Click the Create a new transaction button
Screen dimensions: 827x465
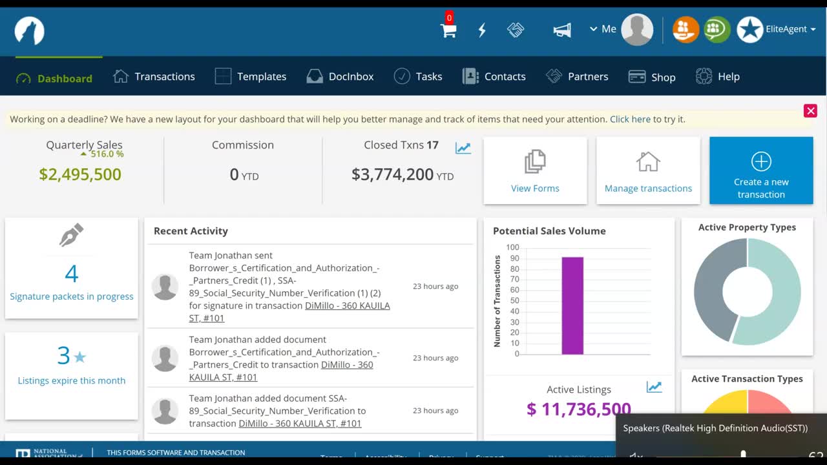(761, 171)
